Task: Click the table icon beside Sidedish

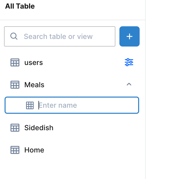Action: point(15,128)
